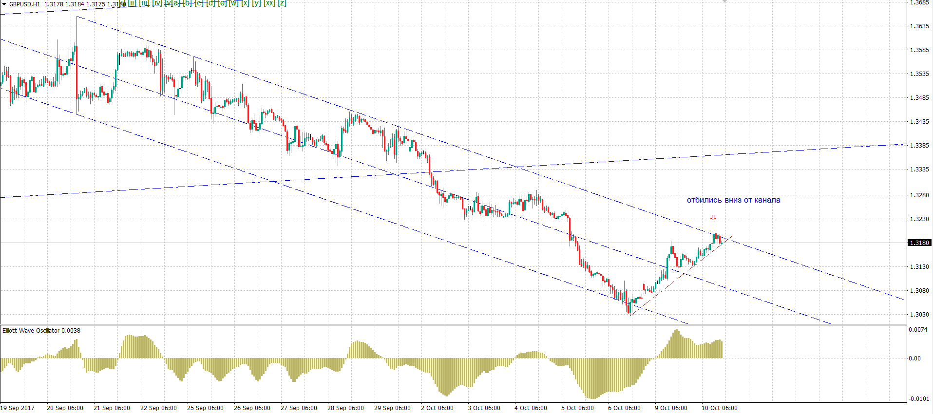Image resolution: width=933 pixels, height=414 pixels.
Task: Click the 4 Oct 06:00 time label
Action: [531, 408]
